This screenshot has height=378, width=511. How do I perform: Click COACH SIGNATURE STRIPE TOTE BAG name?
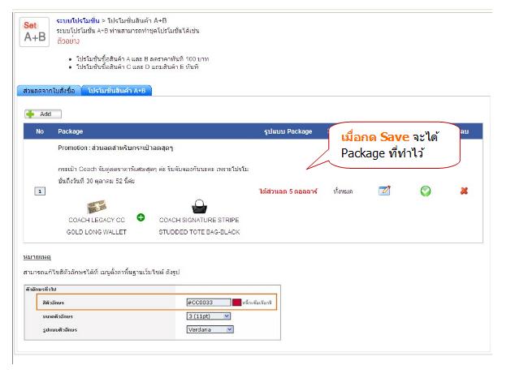point(199,226)
